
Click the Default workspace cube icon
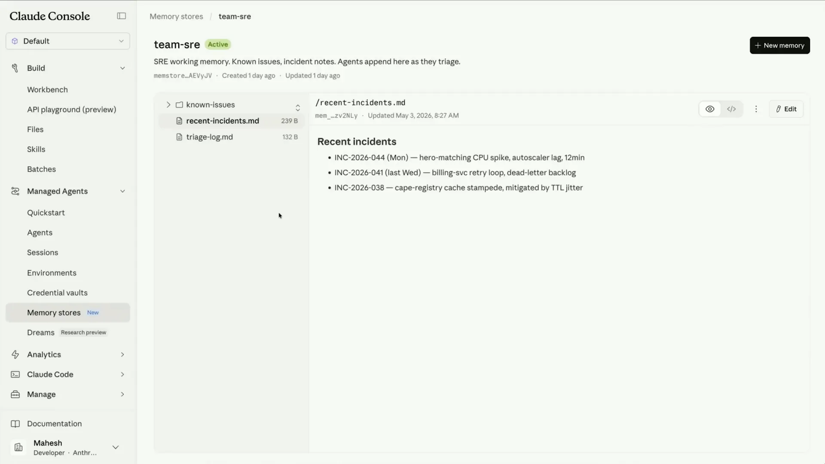click(15, 41)
